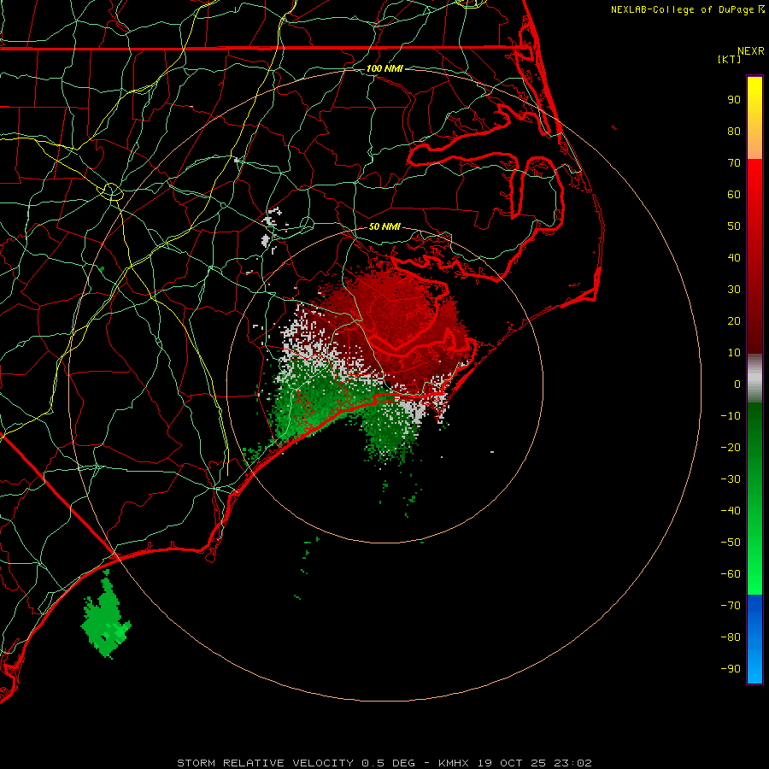Click the 90 value on velocity scale
This screenshot has width=769, height=769.
tap(734, 100)
